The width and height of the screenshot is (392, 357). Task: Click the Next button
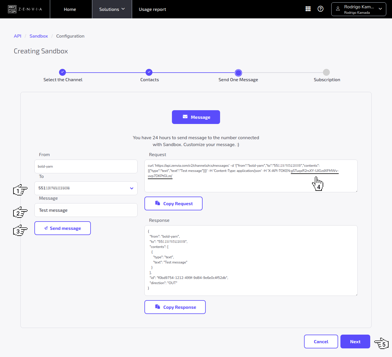(355, 342)
